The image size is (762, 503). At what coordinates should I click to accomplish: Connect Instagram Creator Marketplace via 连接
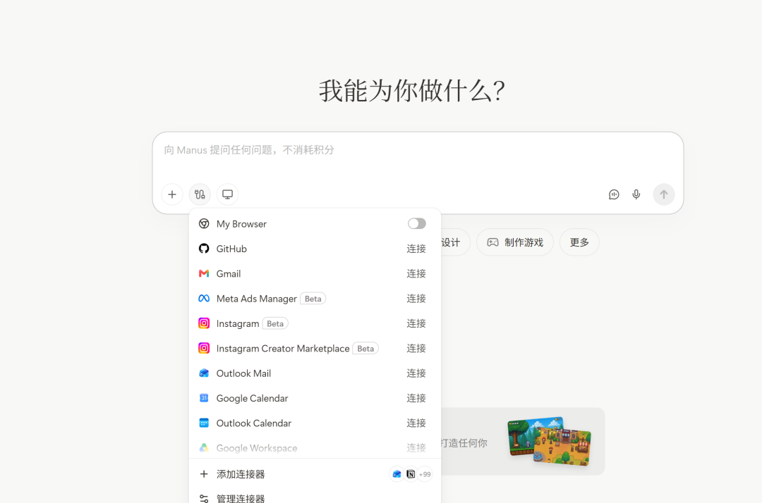(416, 348)
